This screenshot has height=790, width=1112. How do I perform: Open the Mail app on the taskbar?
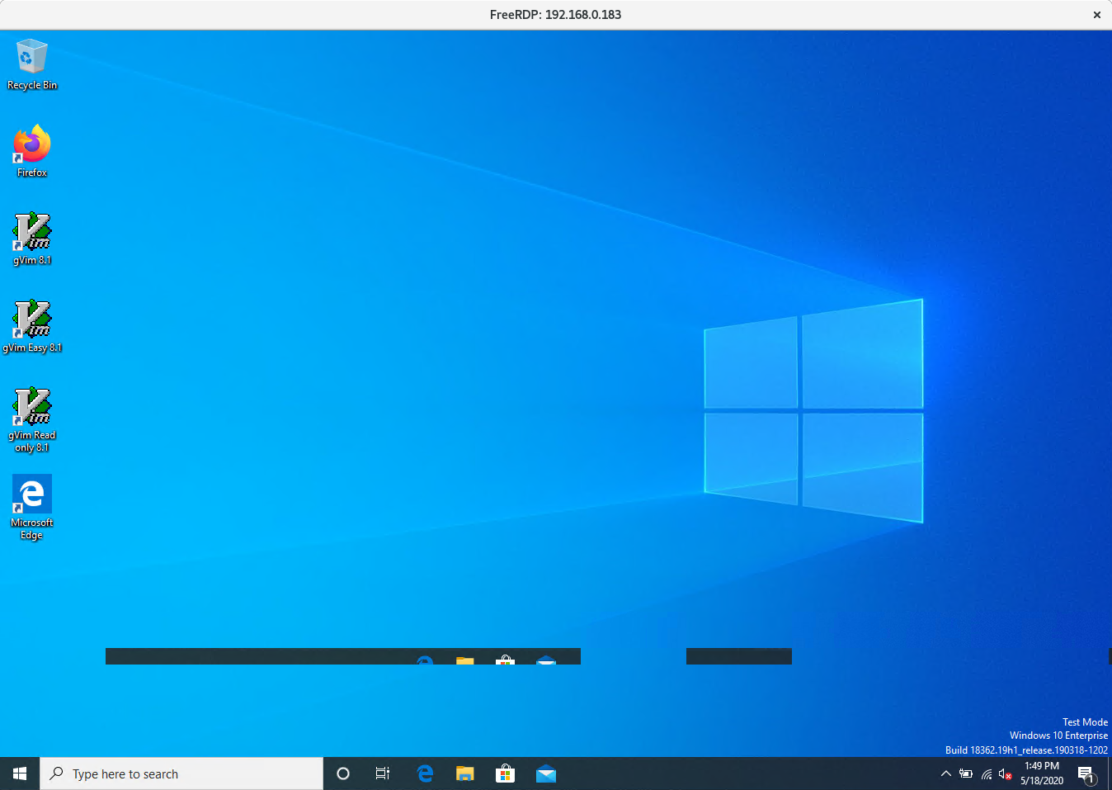click(546, 773)
